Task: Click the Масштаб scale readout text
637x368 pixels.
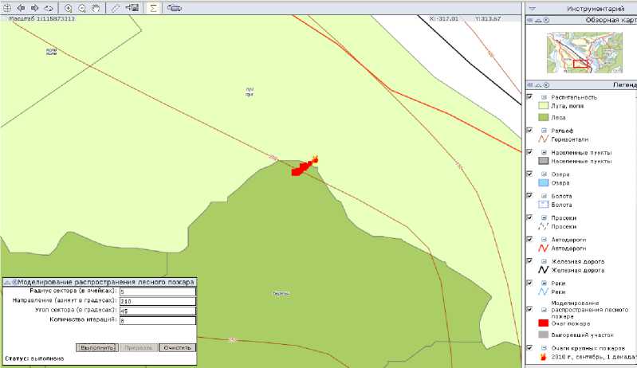Action: pos(41,18)
